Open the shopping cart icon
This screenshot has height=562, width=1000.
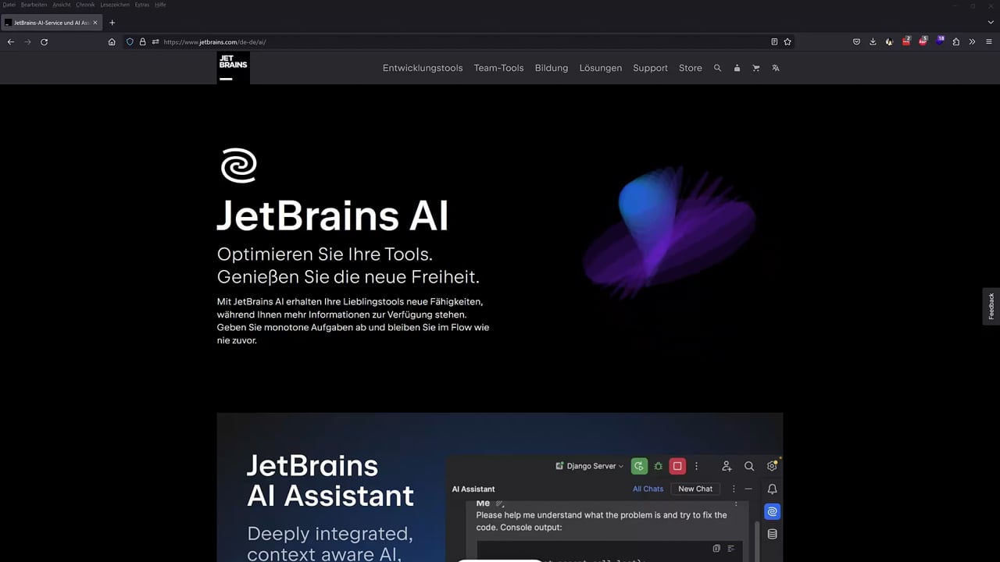pos(756,68)
